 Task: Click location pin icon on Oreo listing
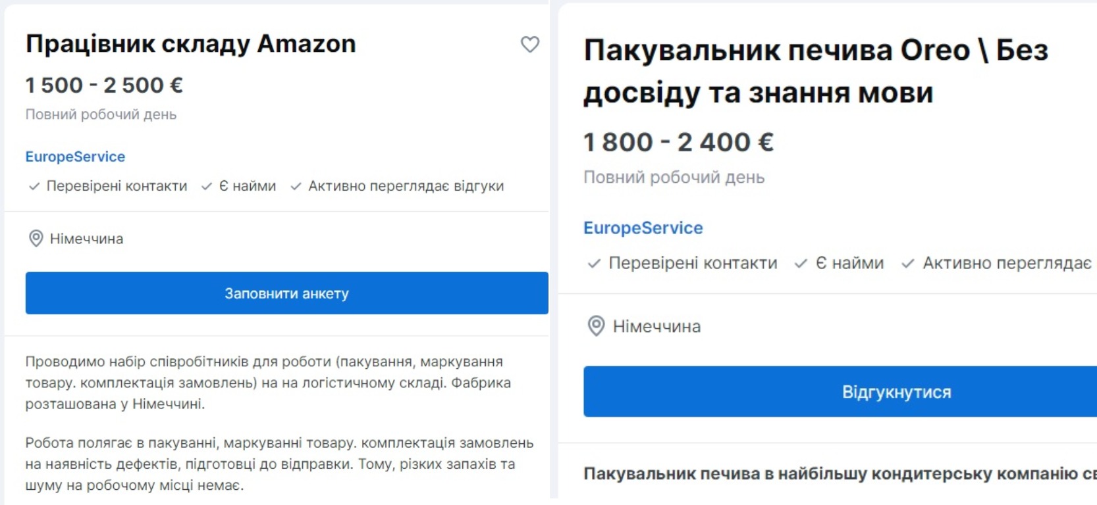pos(595,325)
